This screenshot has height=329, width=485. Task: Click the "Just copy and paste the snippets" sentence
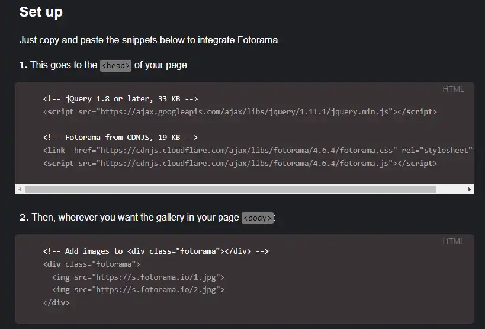click(x=150, y=40)
